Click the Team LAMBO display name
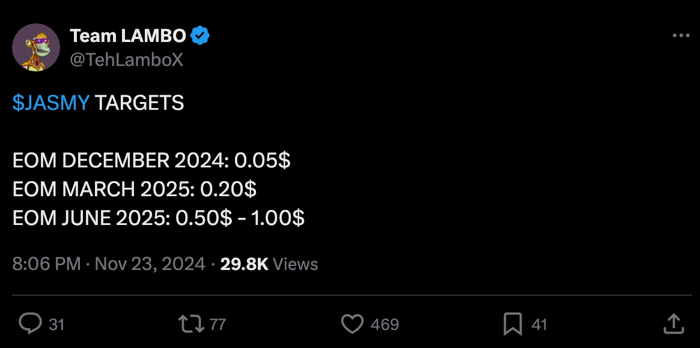 [x=127, y=36]
